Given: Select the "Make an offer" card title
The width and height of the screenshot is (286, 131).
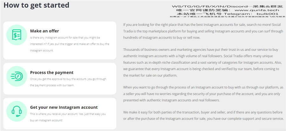Looking at the screenshot, I should (x=44, y=31).
